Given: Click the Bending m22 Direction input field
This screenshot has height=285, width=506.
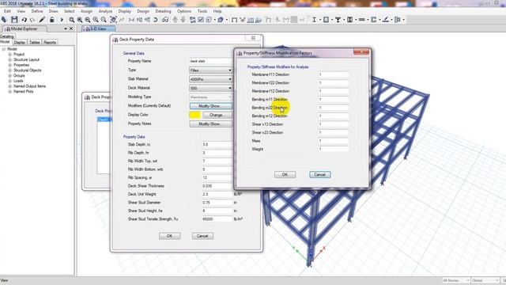Looking at the screenshot, I should coord(334,108).
